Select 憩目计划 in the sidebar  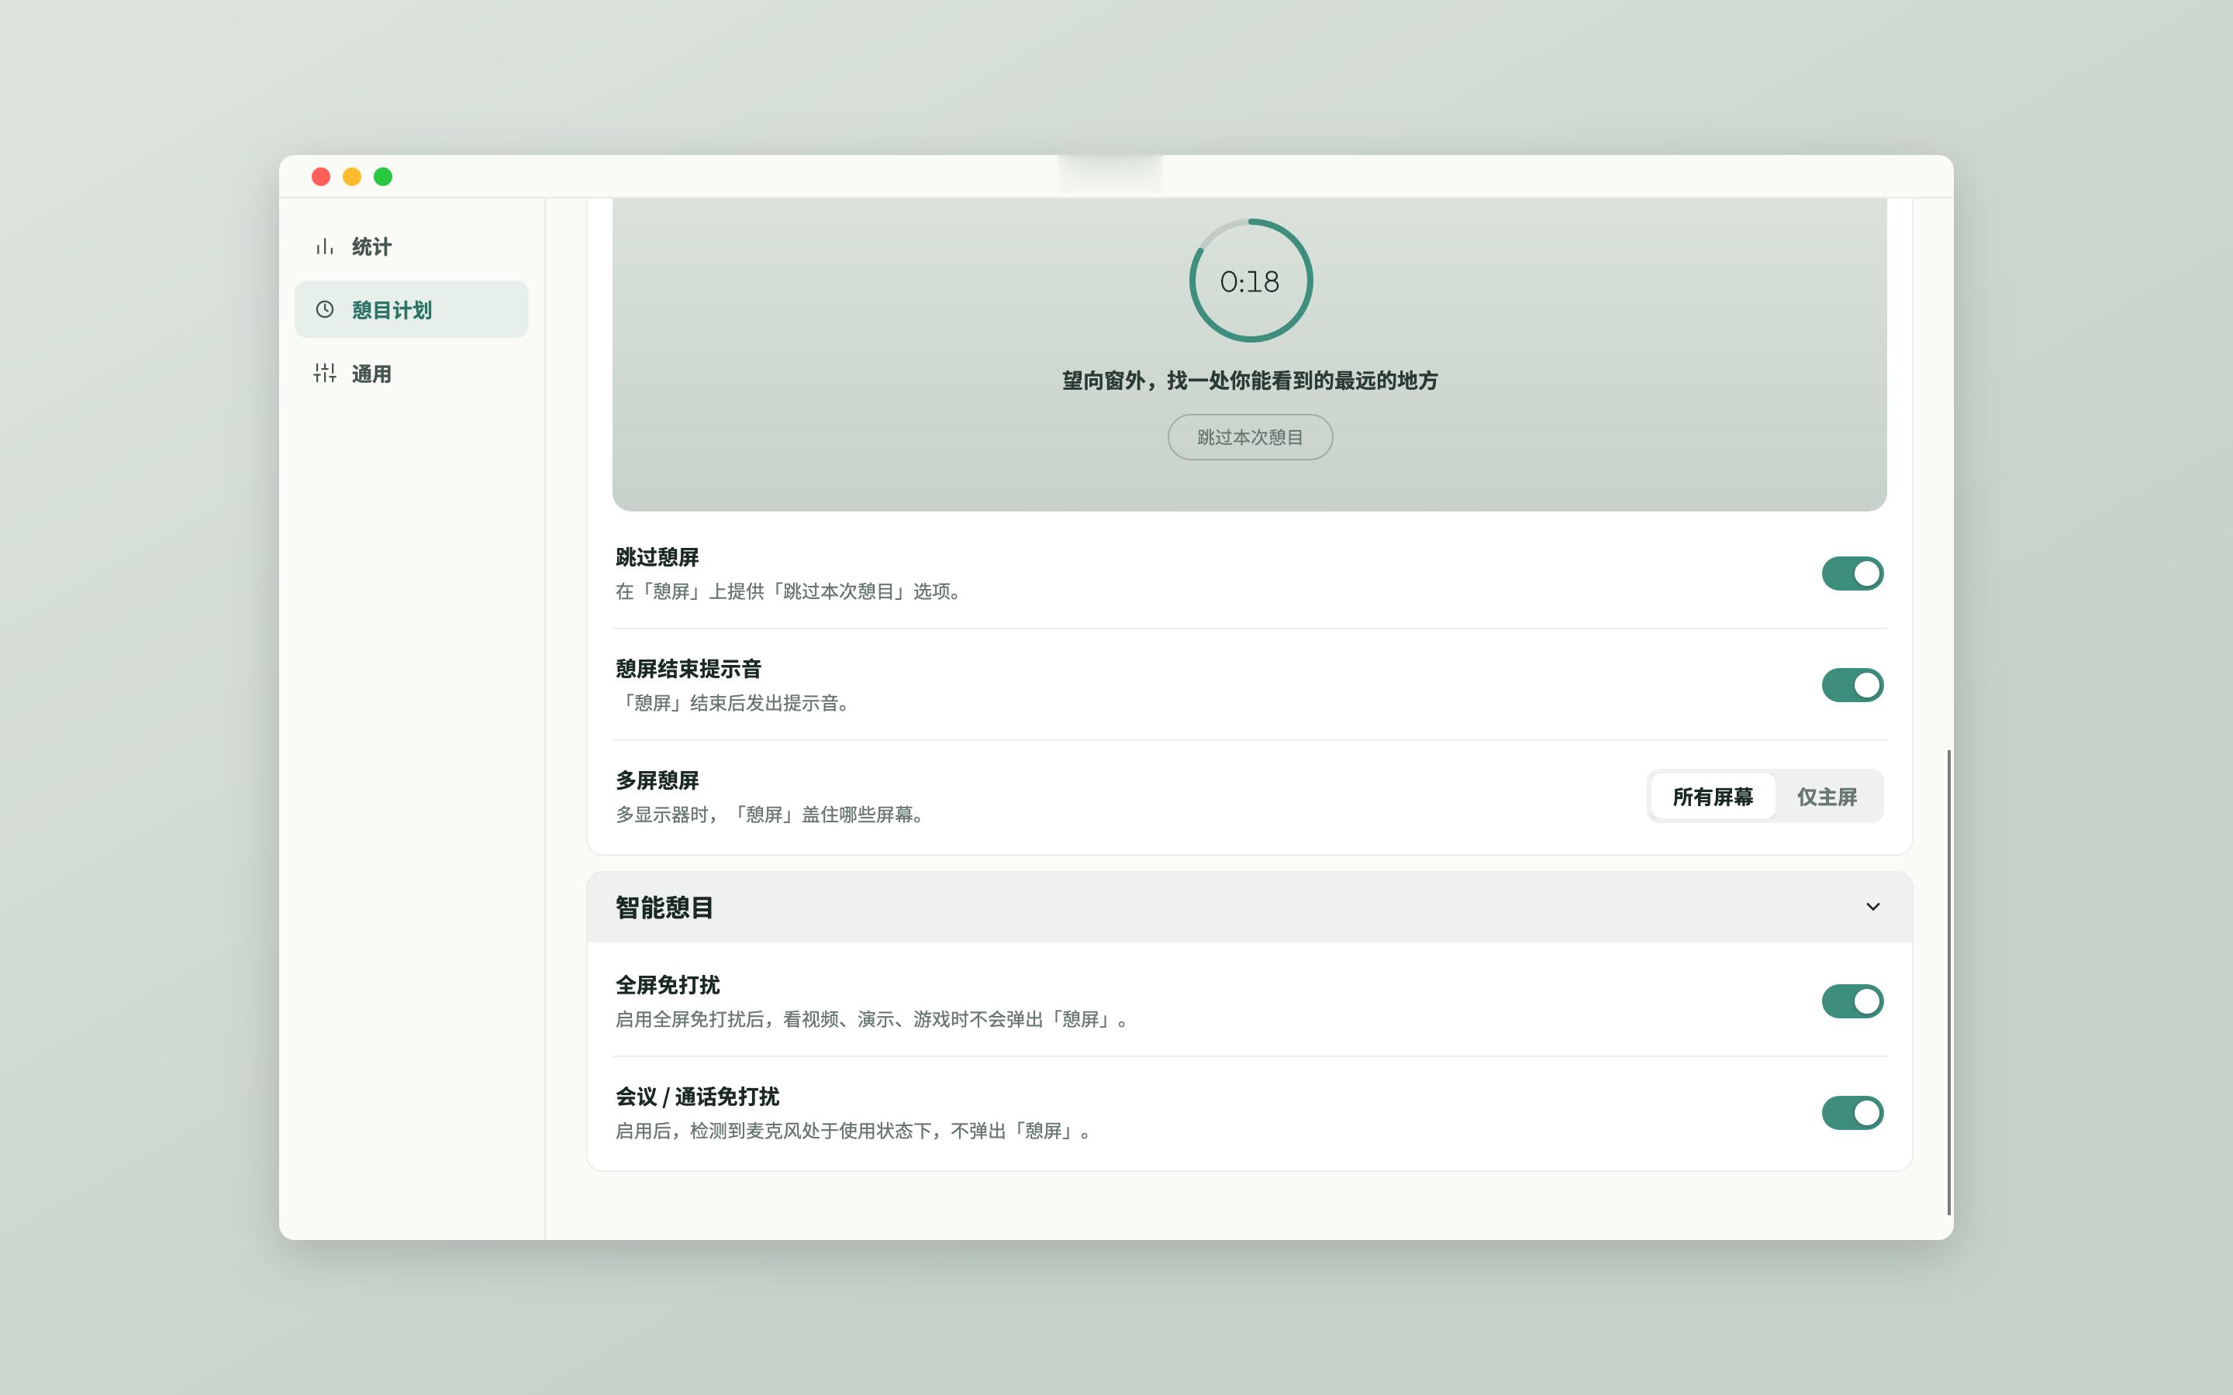[x=412, y=309]
